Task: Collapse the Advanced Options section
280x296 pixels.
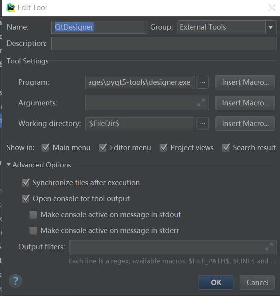Action: tap(9, 165)
